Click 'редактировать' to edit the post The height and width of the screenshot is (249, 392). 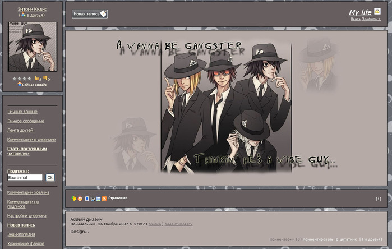(x=178, y=224)
